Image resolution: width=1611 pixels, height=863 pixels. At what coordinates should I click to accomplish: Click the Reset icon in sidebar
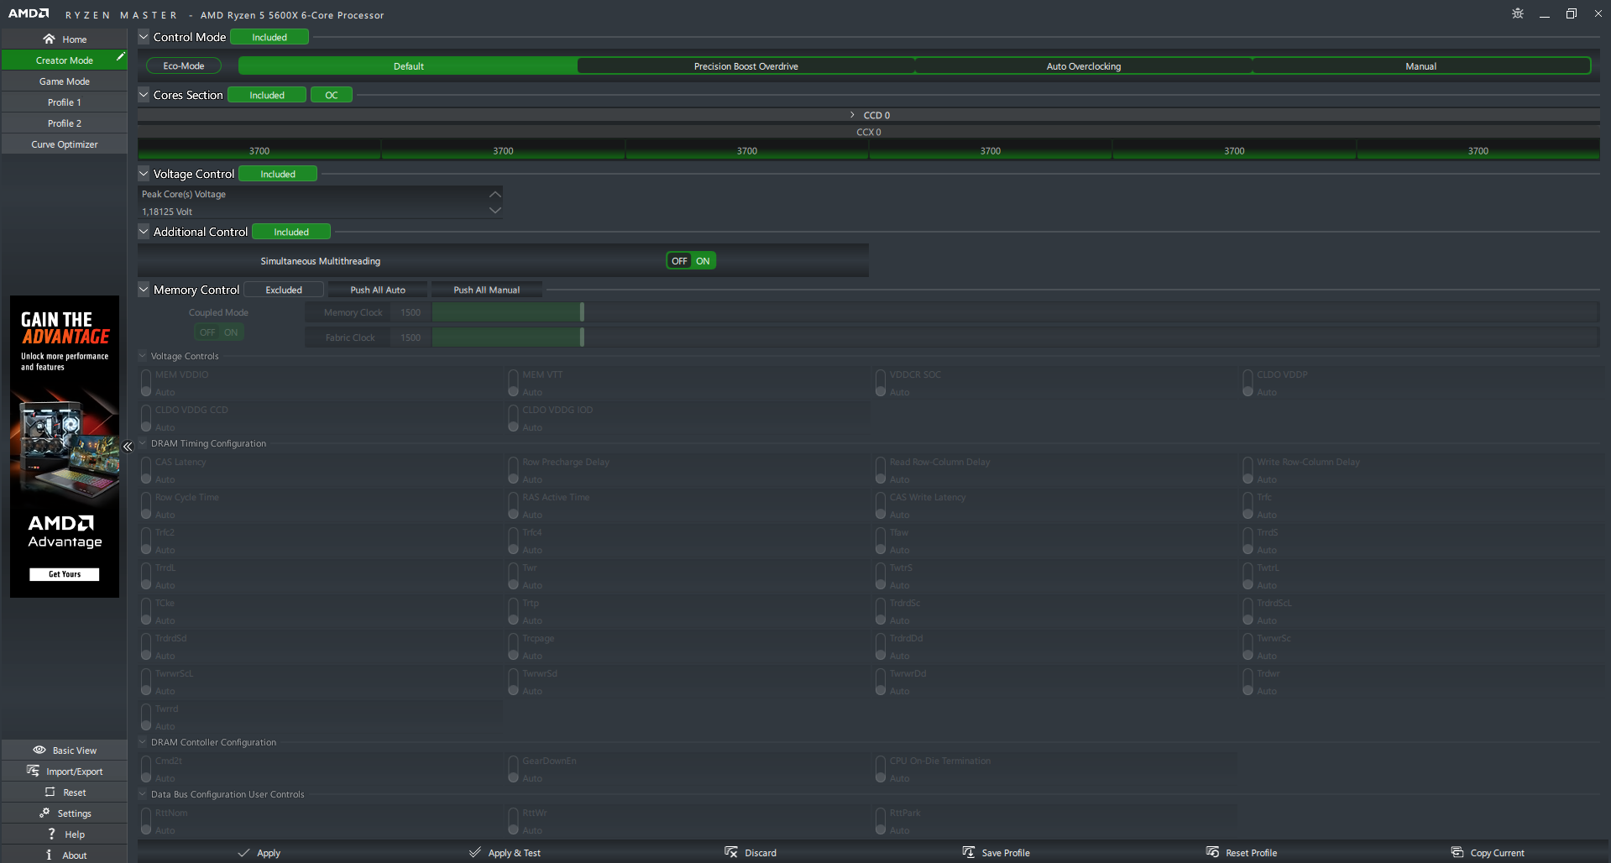coord(50,792)
